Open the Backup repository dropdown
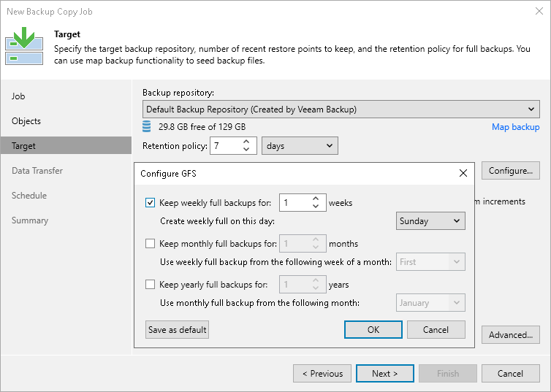 coord(341,109)
